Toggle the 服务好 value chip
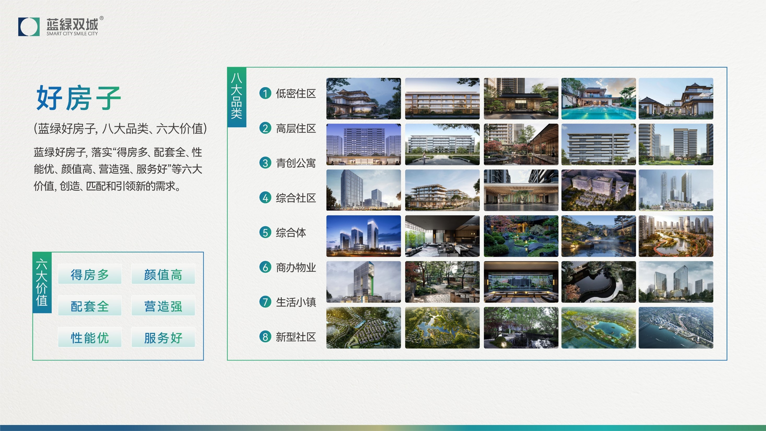 [163, 337]
